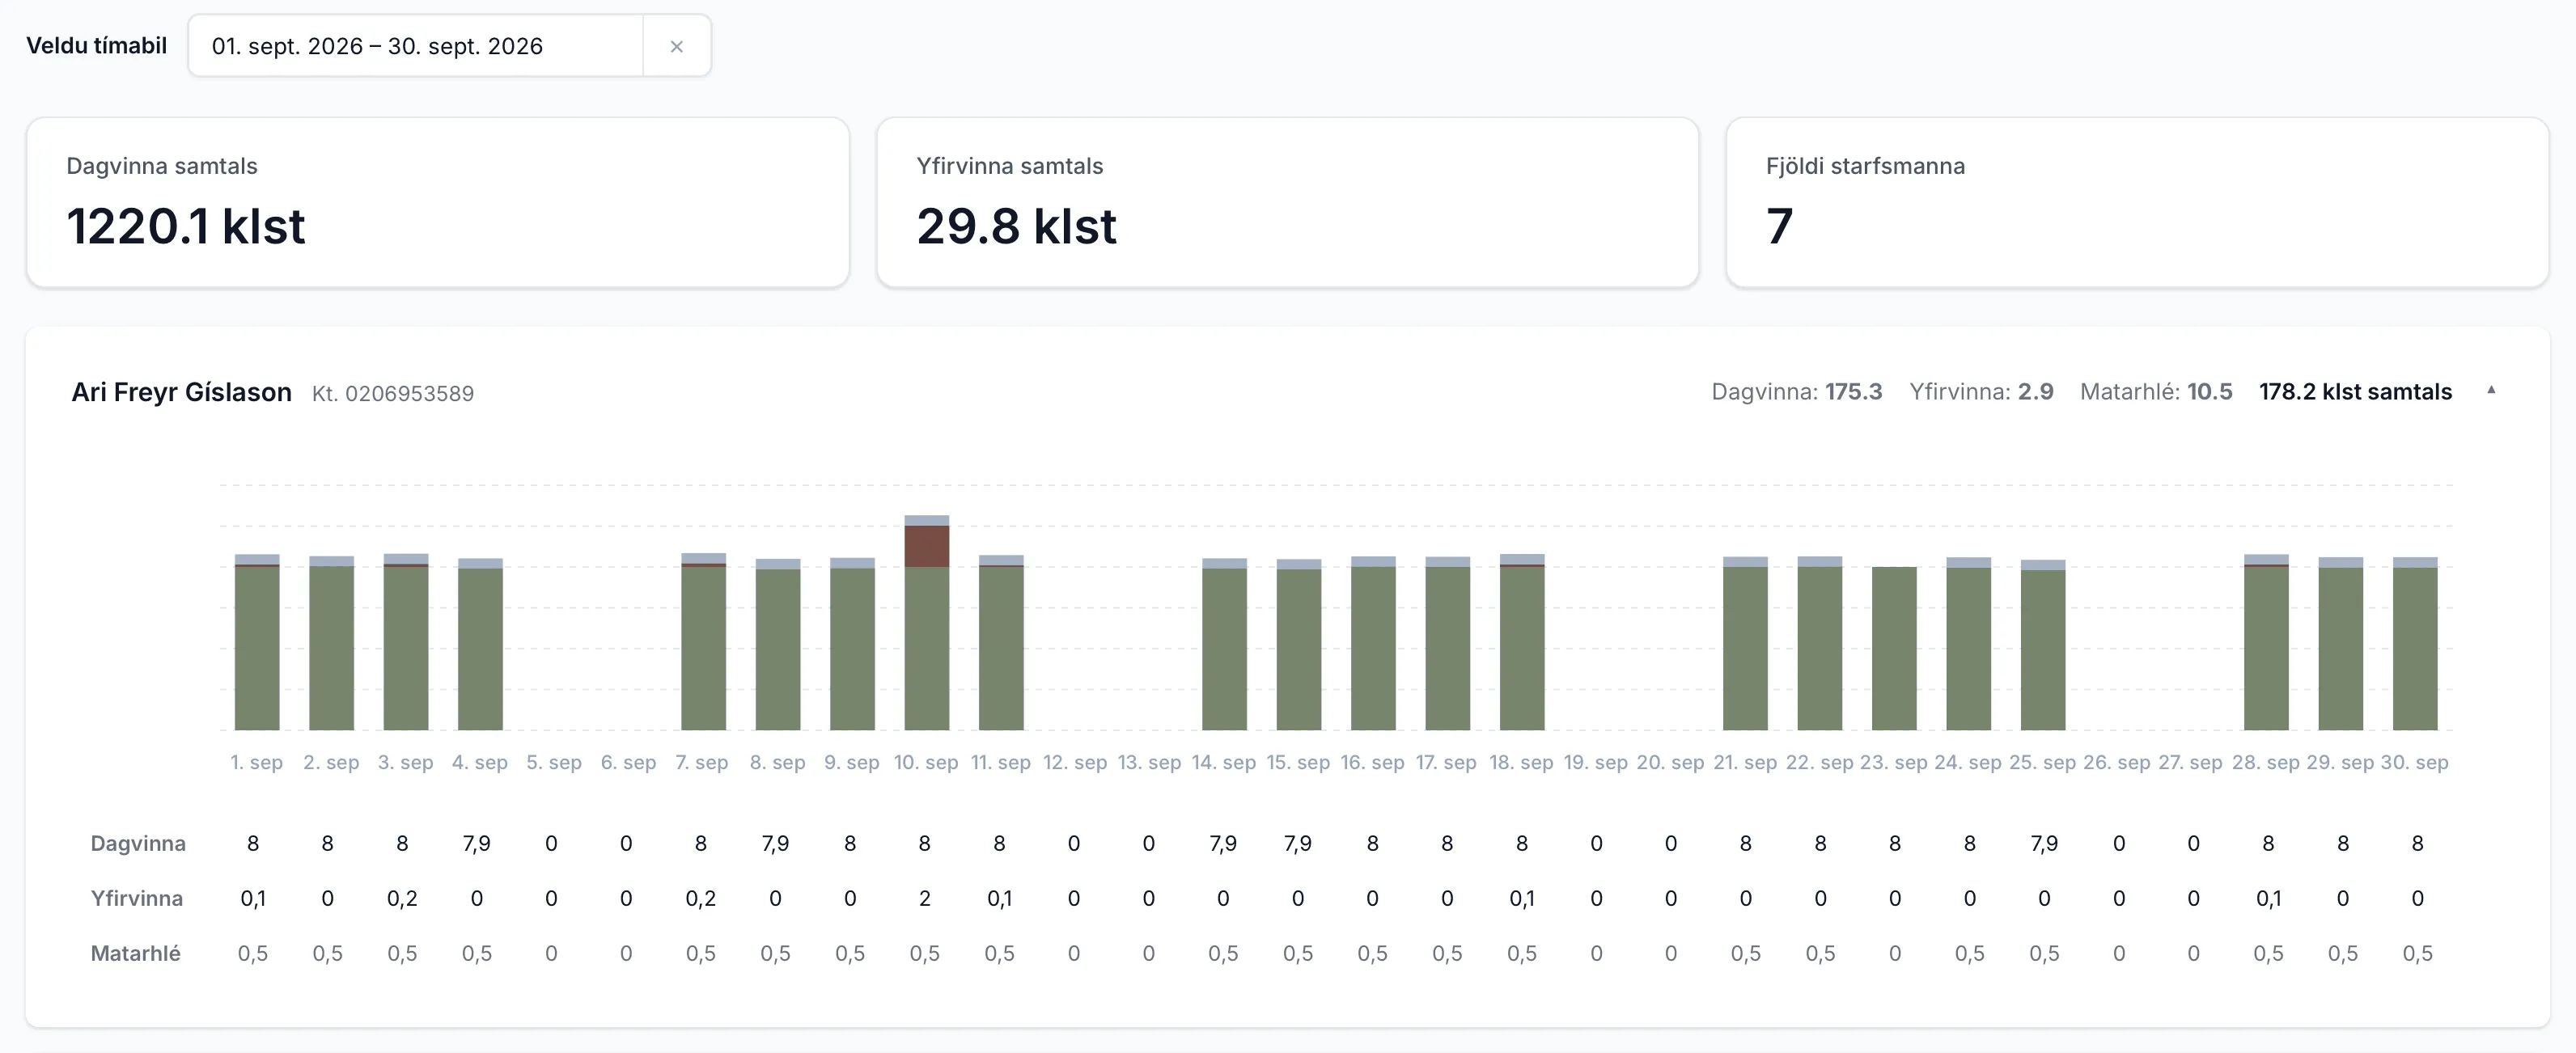The image size is (2576, 1053).
Task: Click the 10. sep overtime red bar segment
Action: click(x=926, y=546)
